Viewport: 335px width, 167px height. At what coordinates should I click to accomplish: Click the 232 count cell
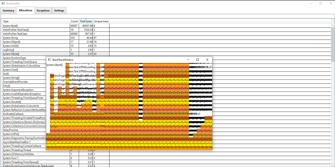(x=75, y=38)
